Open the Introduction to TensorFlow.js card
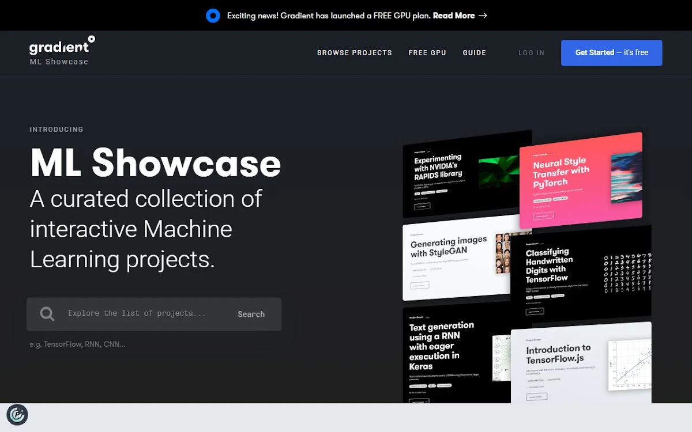 point(581,363)
